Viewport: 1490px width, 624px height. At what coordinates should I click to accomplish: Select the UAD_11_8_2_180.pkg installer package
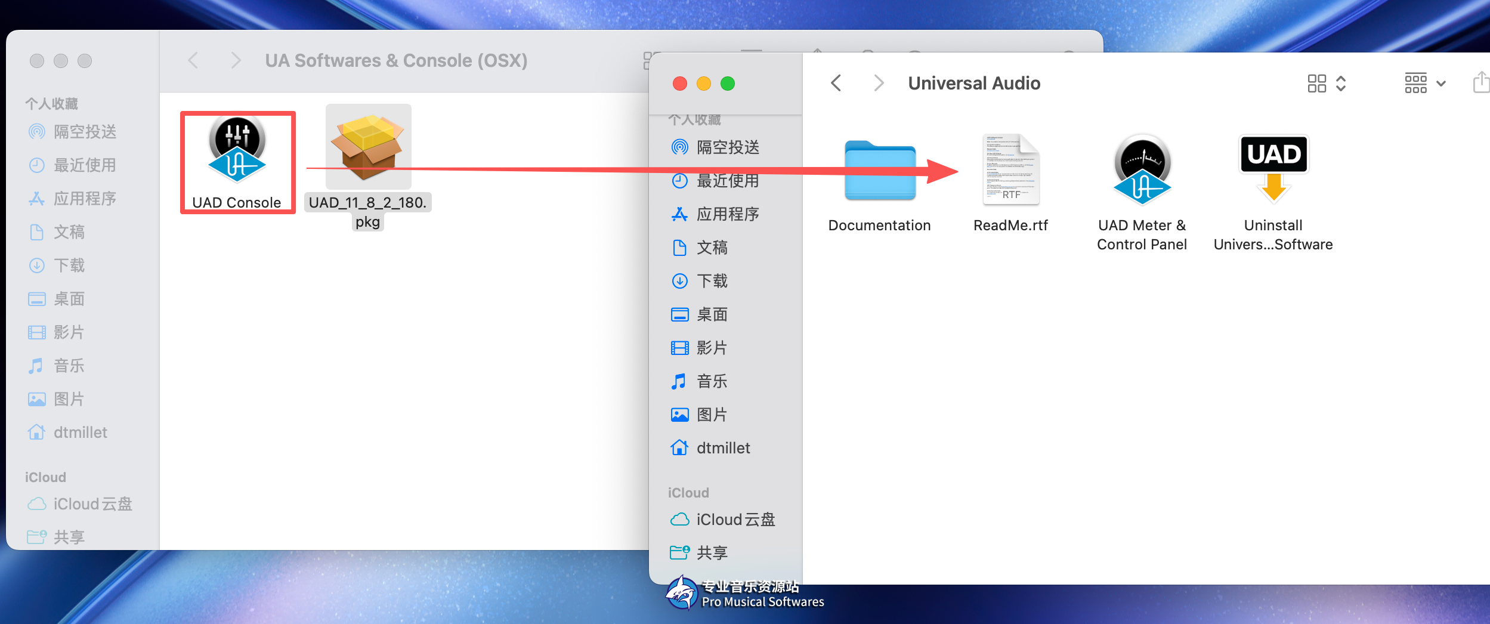pyautogui.click(x=368, y=147)
